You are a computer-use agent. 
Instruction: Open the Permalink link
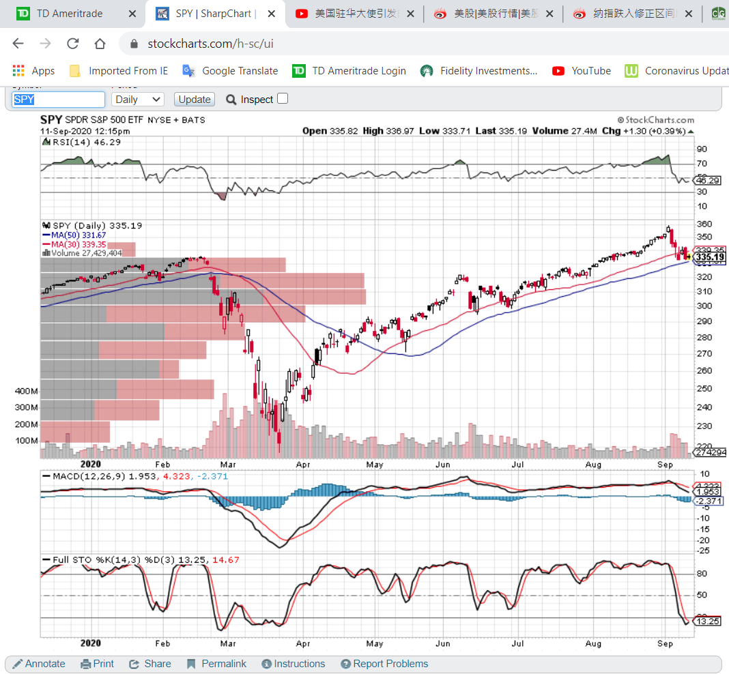(x=216, y=664)
